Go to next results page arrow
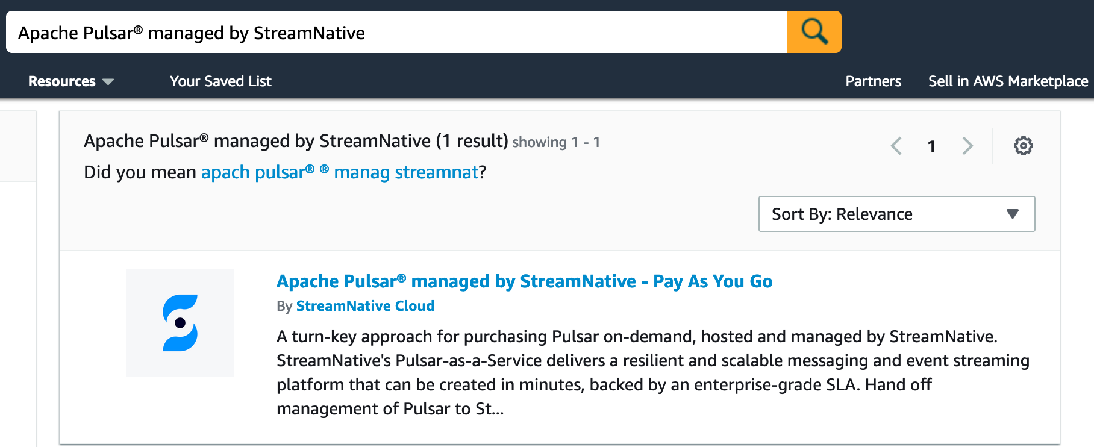Screen dimensions: 1094x447 pyautogui.click(x=967, y=146)
